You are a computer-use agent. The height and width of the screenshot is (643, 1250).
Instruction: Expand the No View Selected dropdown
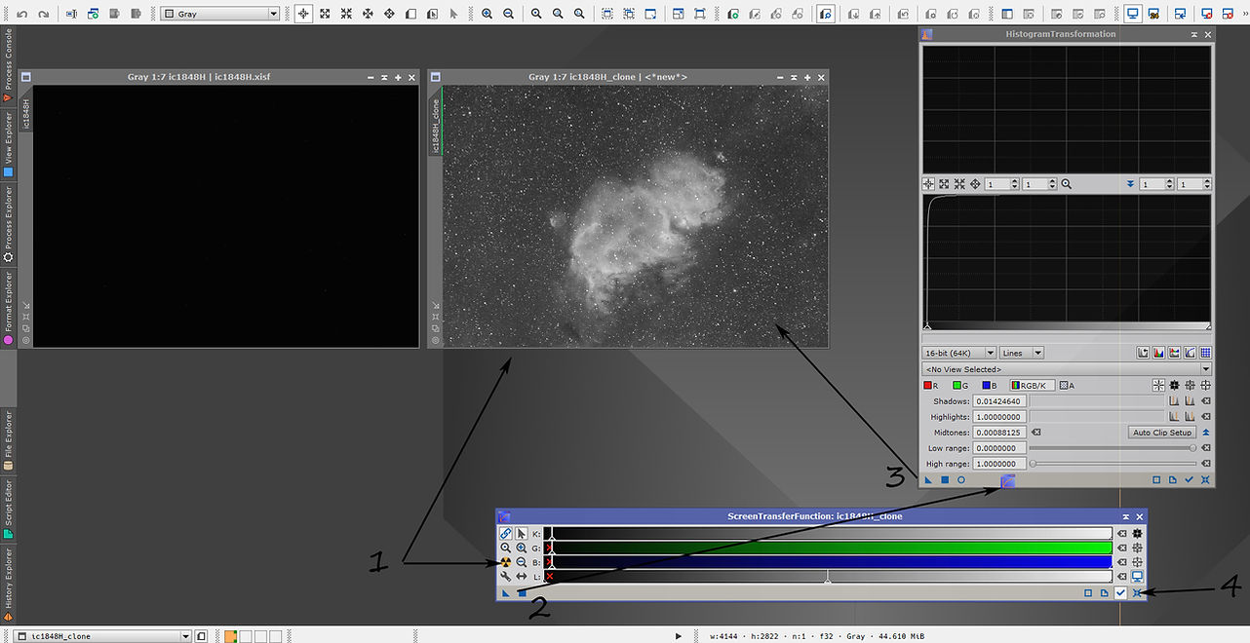click(1067, 369)
